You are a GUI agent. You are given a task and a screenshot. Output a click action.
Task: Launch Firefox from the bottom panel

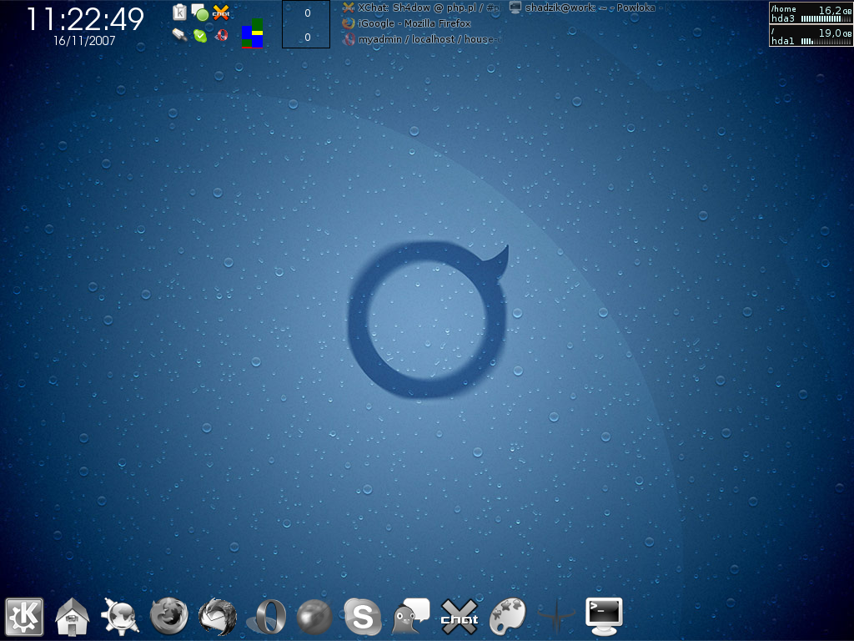[168, 617]
